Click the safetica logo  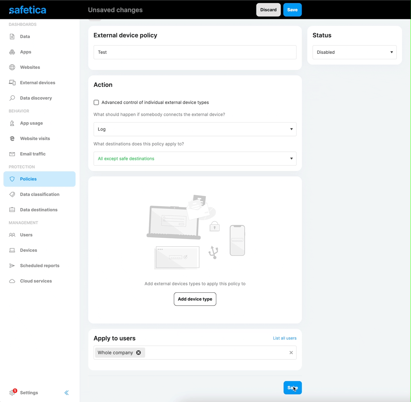tap(28, 10)
